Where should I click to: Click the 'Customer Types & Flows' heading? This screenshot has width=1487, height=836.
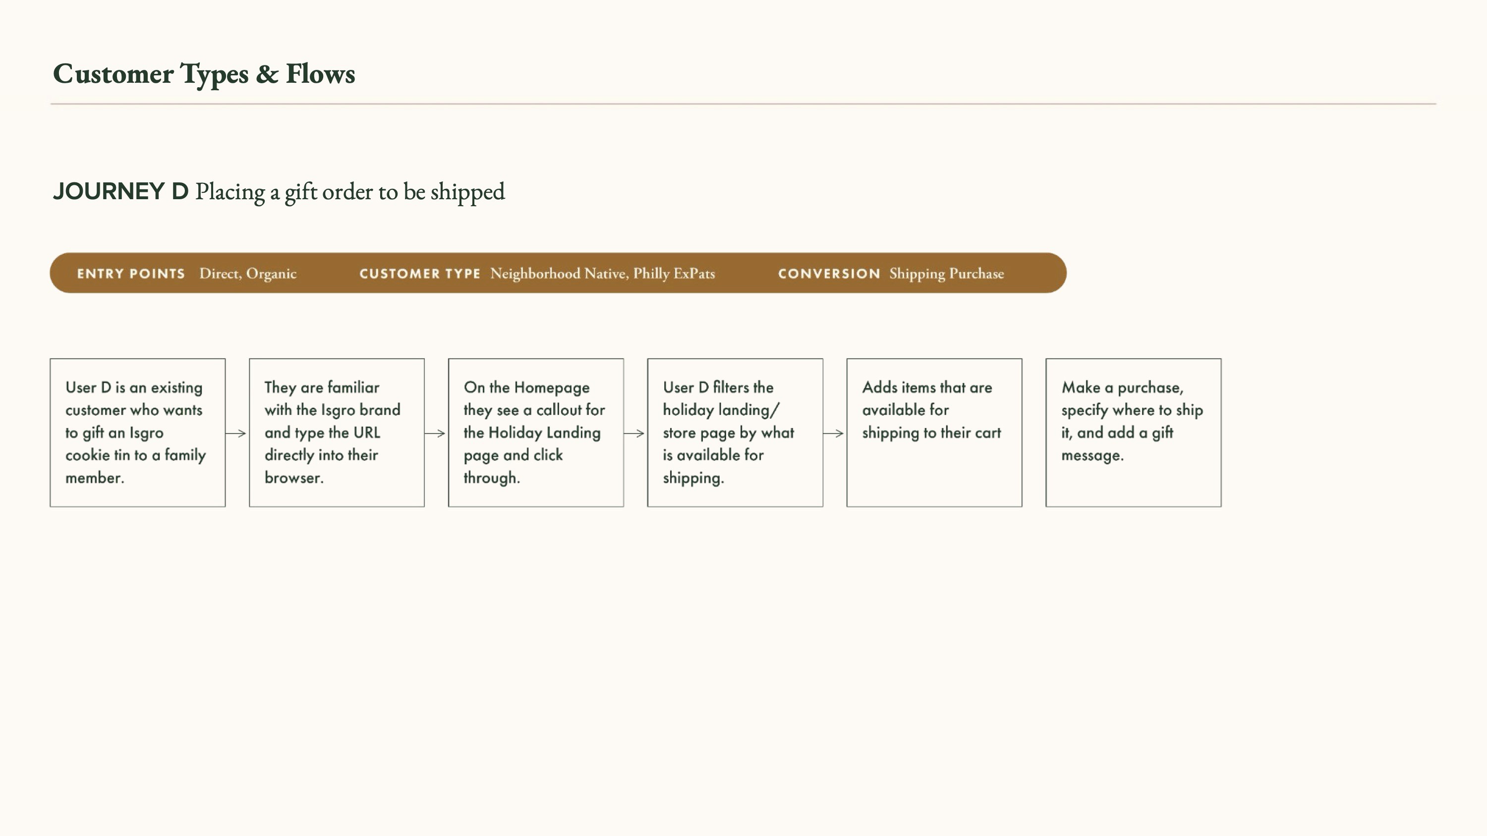(204, 74)
